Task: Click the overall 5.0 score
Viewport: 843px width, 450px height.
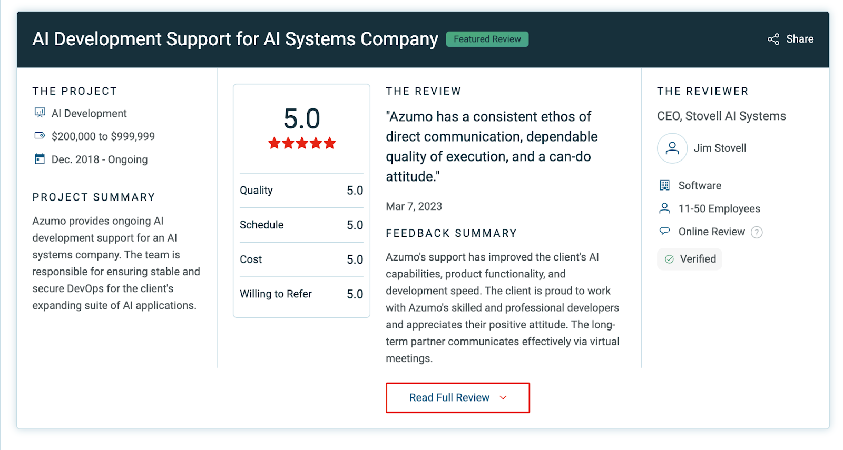Action: [x=302, y=118]
